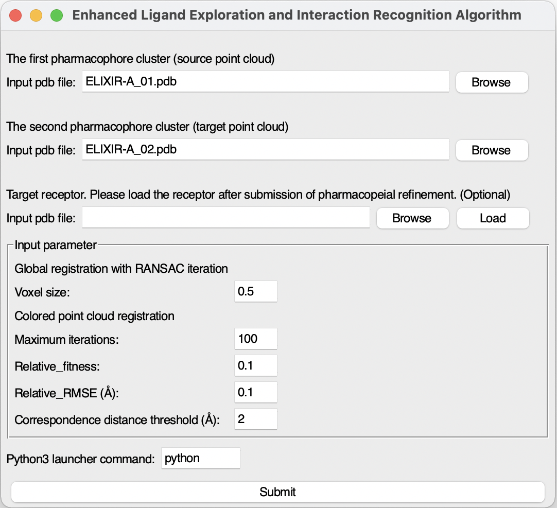Load the target receptor

coord(493,218)
